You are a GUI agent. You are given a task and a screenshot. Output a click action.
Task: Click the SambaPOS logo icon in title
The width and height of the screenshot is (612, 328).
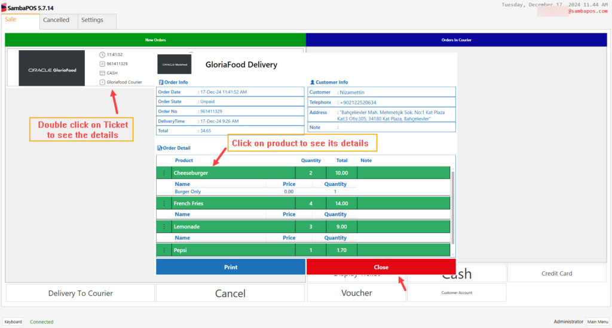[4, 7]
